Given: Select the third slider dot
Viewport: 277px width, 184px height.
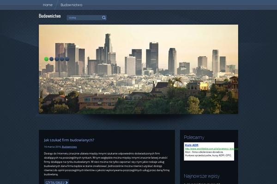Looking at the screenshot, I should pos(57,59).
